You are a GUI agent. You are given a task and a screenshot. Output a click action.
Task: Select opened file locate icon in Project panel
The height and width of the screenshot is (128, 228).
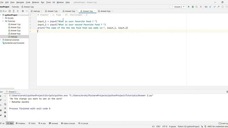pos(10,11)
